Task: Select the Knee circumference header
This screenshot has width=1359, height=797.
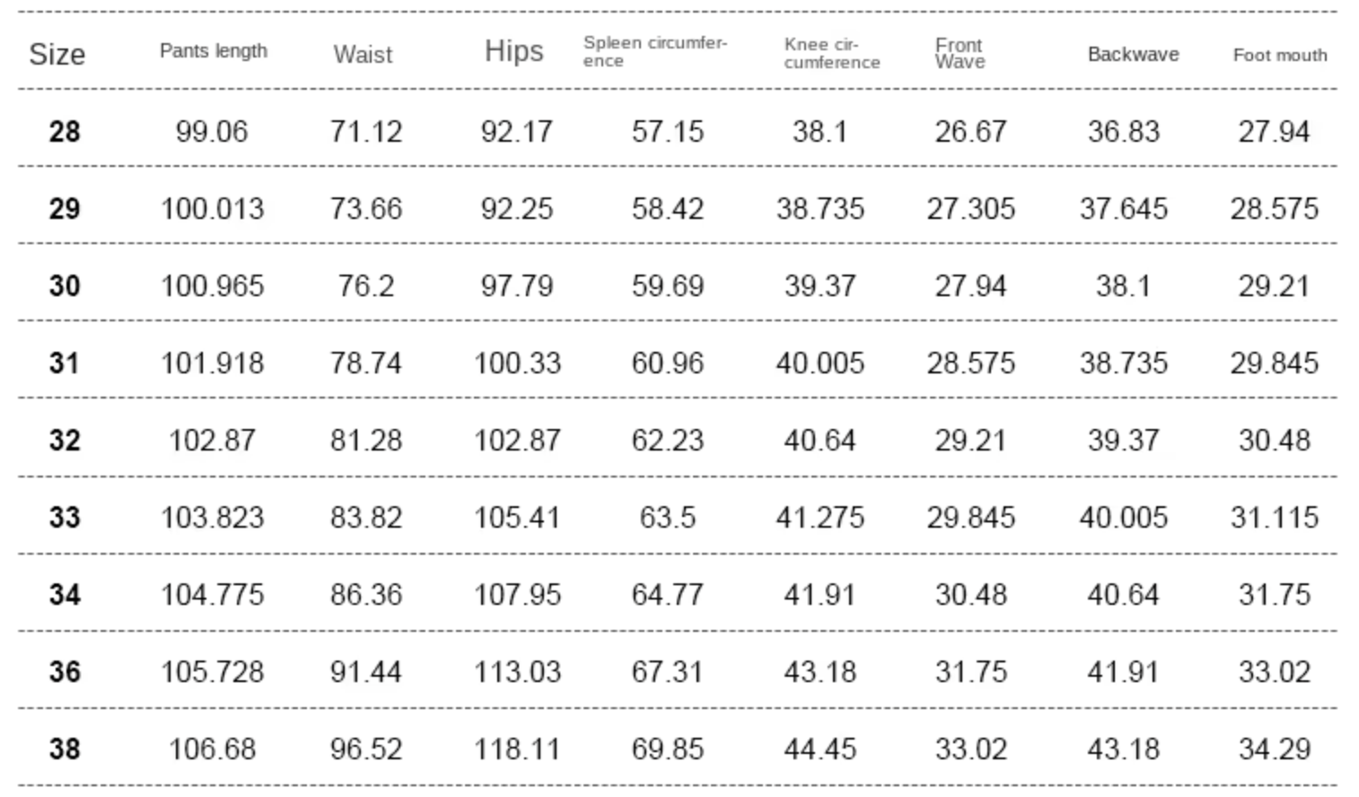Action: (831, 54)
